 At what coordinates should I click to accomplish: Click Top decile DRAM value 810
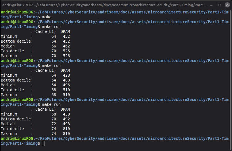pos(66,129)
